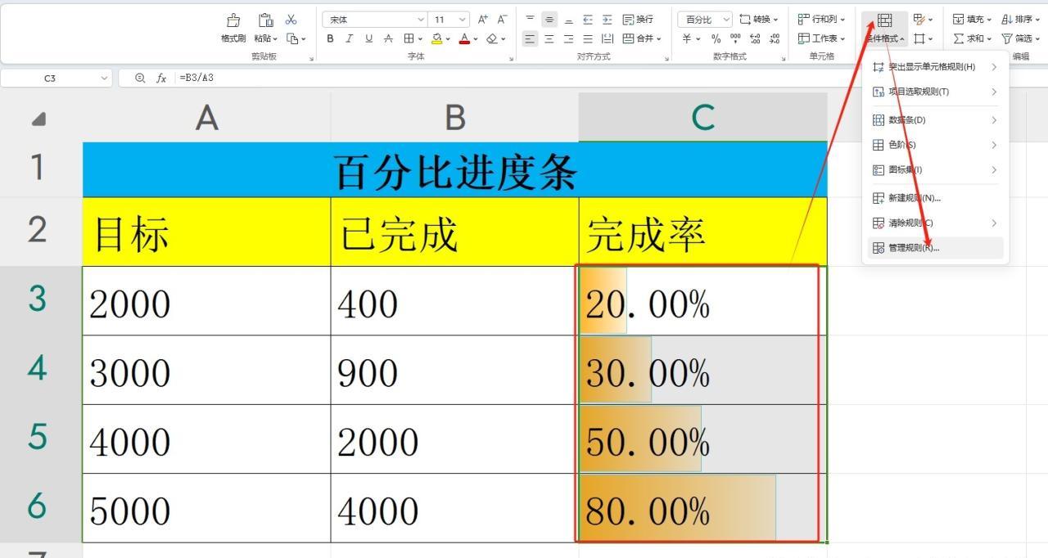Click the select-all corner triangle
Viewport: 1048px width, 558px height.
38,119
